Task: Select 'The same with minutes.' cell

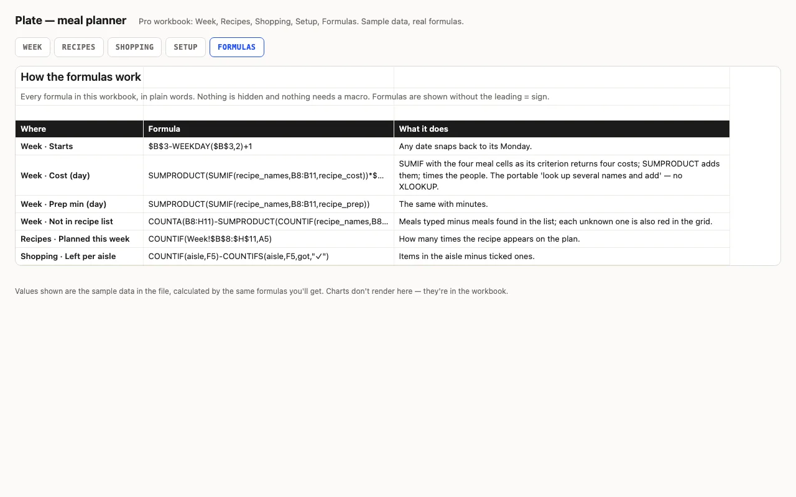Action: coord(562,204)
